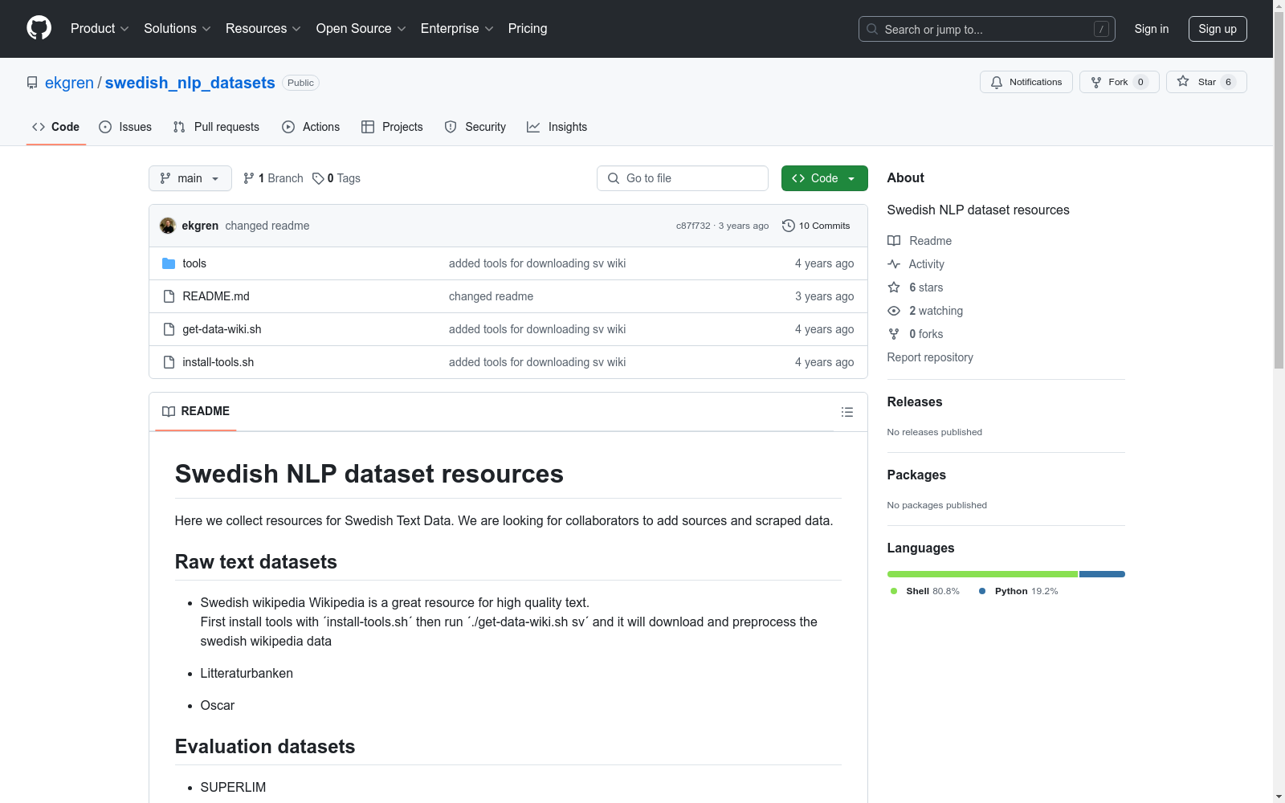Screen dimensions: 1285x803
Task: Open the get-data-wiki.sh file link
Action: coord(222,329)
